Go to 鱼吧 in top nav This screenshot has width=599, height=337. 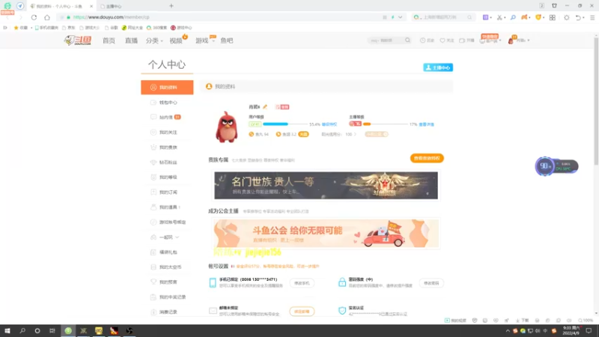tap(227, 40)
